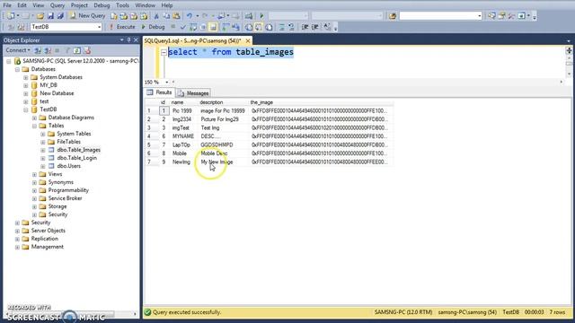Click the Decrease Indent icon

[x=305, y=27]
